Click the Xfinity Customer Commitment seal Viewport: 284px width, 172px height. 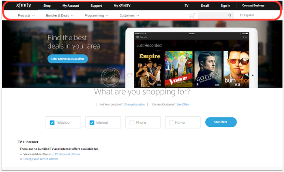pyautogui.click(x=110, y=77)
